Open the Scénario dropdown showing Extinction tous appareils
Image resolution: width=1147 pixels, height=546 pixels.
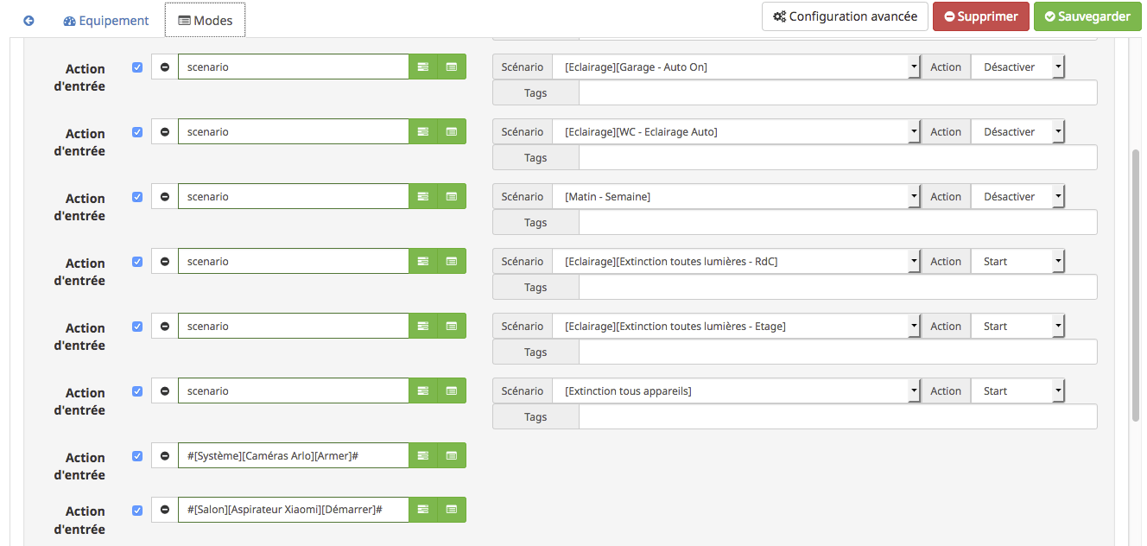click(x=736, y=390)
